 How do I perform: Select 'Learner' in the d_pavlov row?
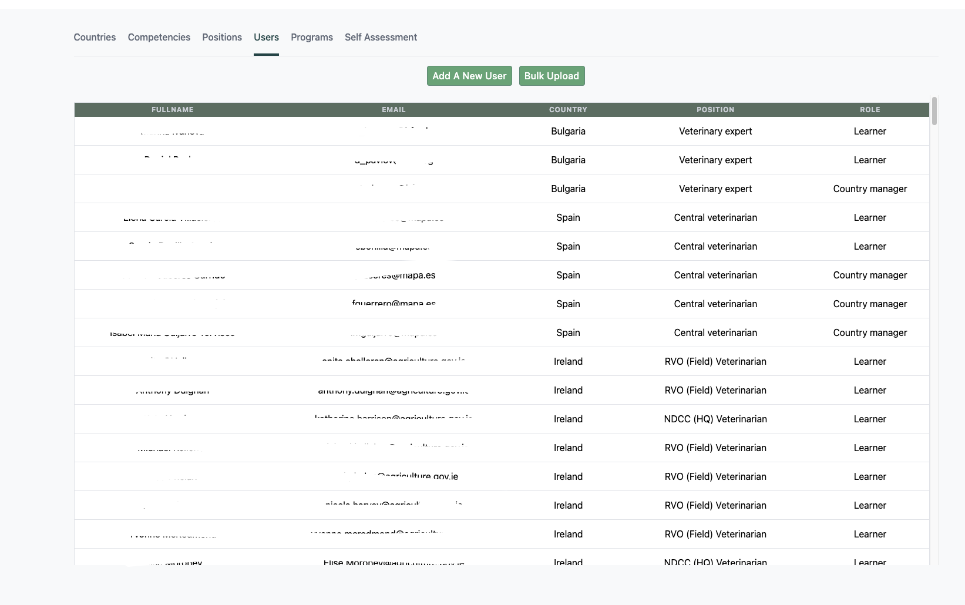(x=870, y=160)
